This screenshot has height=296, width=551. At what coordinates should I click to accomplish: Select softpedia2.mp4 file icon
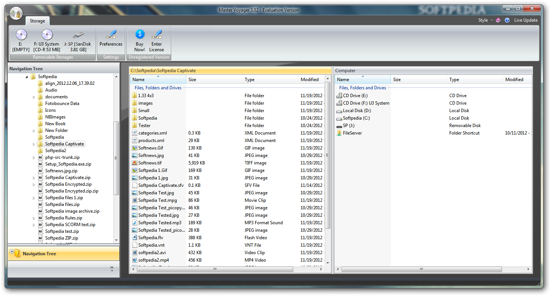135,260
